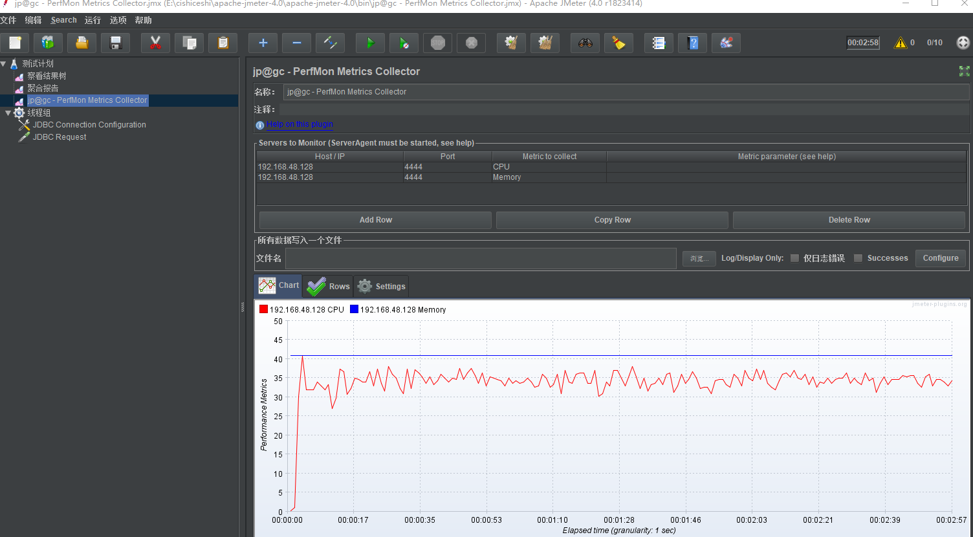Switch to the Chart tab
Screen dimensions: 973x537
click(x=278, y=285)
